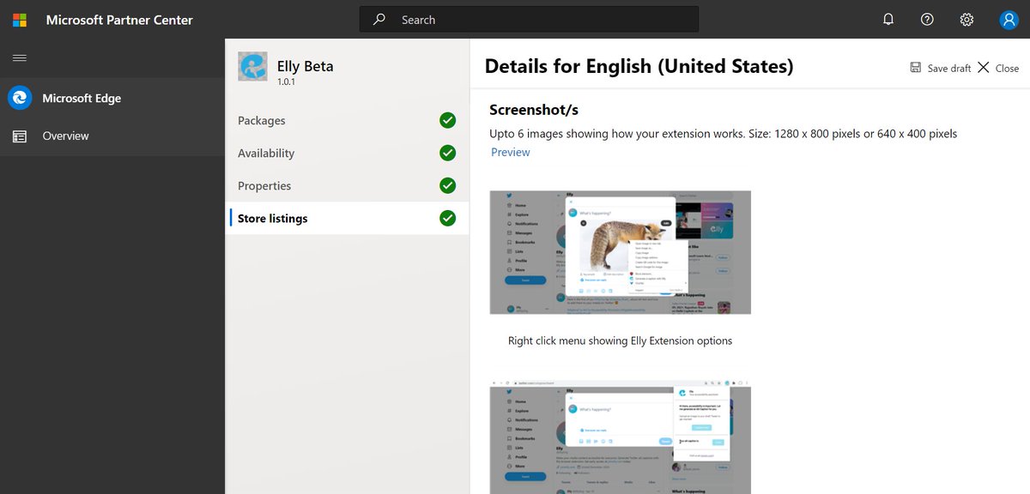Open settings gear icon
This screenshot has height=494, width=1030.
coord(966,20)
